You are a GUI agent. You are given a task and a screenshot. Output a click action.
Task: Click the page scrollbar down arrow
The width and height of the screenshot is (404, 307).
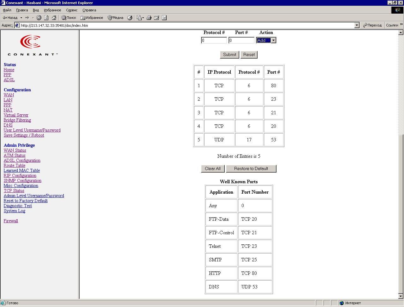pyautogui.click(x=401, y=296)
